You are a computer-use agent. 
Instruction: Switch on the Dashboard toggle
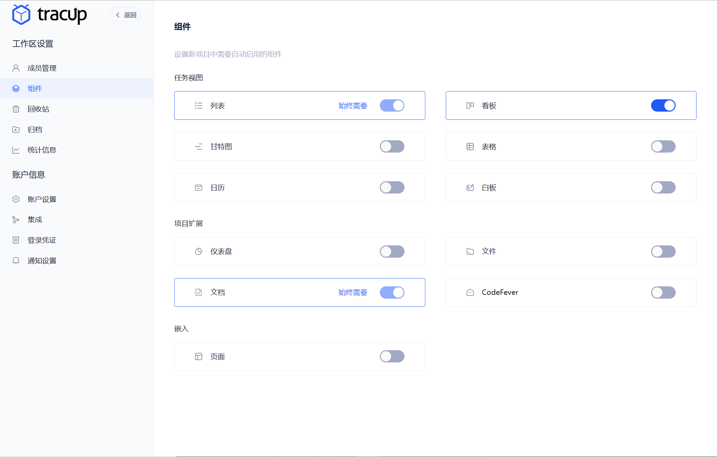[392, 252]
